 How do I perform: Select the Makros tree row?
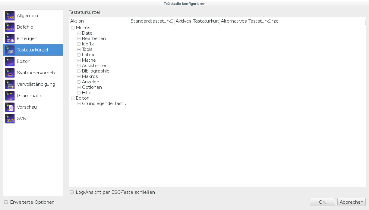click(x=90, y=76)
